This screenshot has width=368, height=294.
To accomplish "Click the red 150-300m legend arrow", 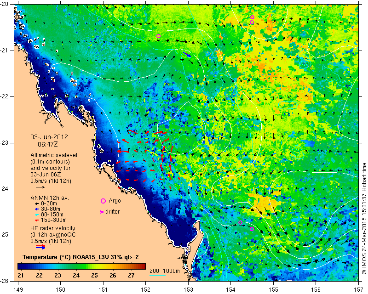I will click(37, 220).
